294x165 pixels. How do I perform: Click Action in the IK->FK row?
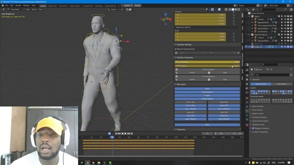[192, 79]
